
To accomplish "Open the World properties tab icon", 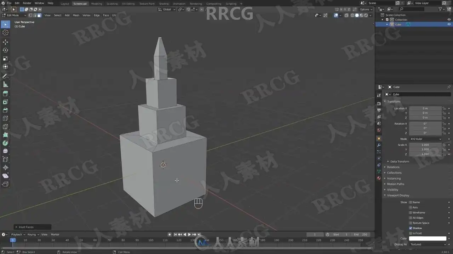I will pos(379,130).
